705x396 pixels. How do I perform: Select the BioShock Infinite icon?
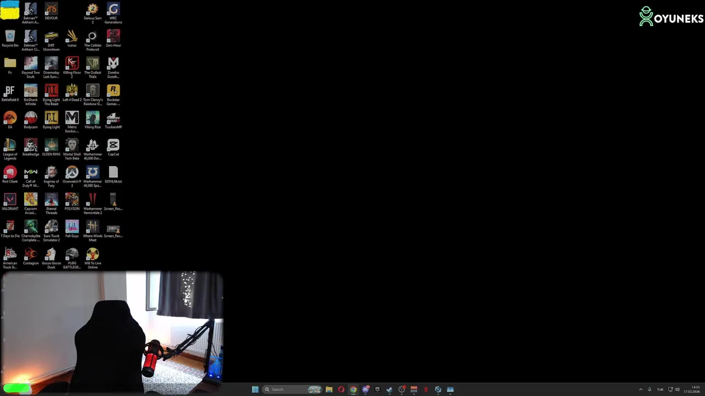tap(31, 95)
